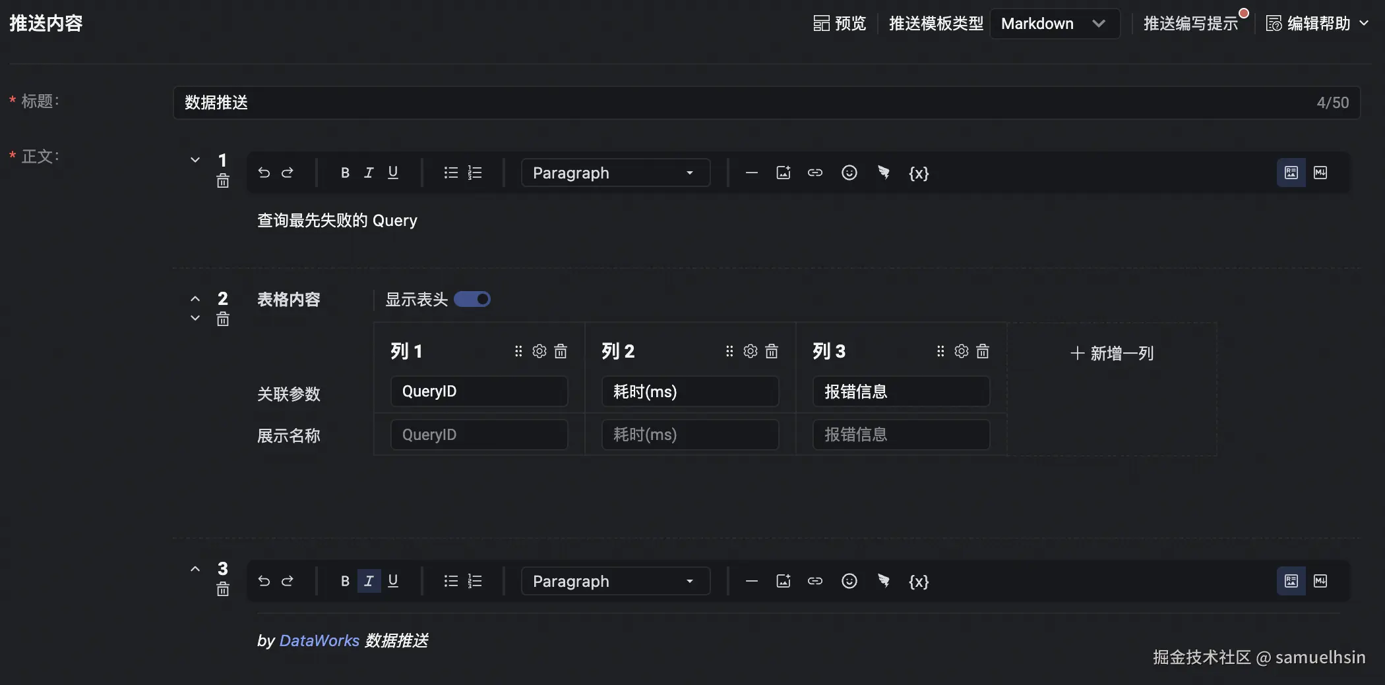
Task: Open 推送模板类型 Markdown dropdown
Action: coord(1055,24)
